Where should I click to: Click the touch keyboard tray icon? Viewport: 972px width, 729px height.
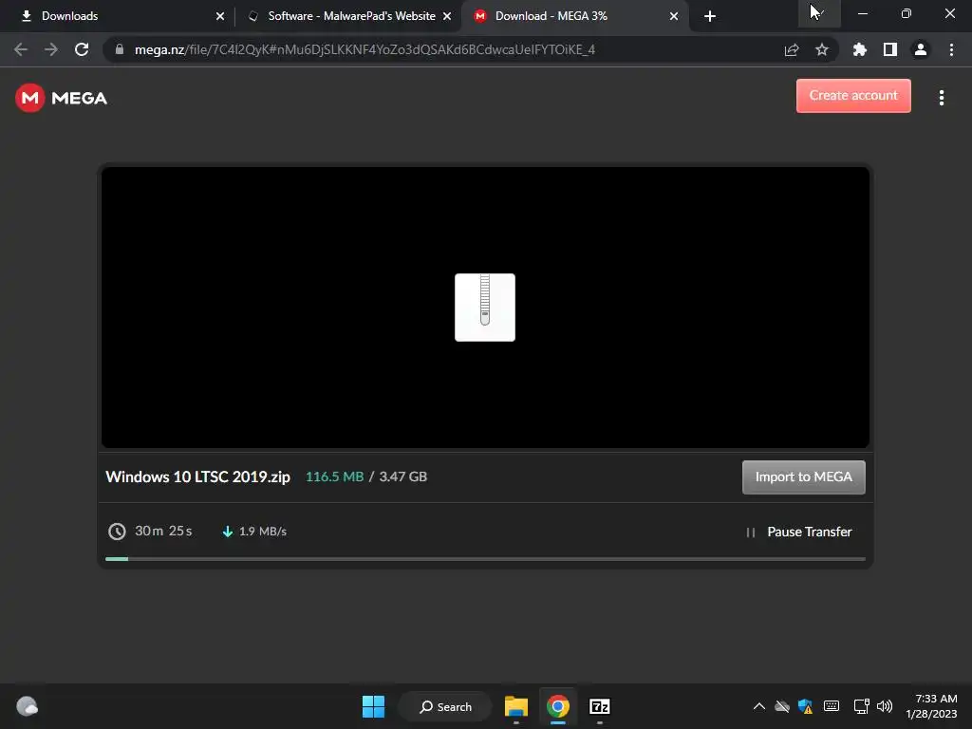[x=832, y=706]
